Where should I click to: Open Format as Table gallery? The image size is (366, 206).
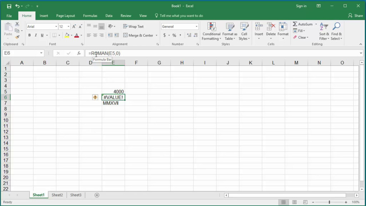230,31
